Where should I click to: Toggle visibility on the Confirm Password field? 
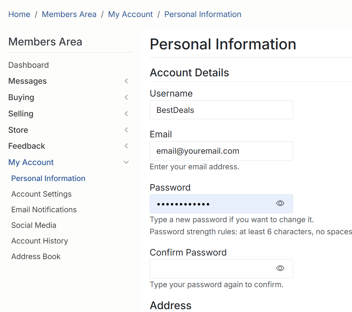[x=280, y=268]
